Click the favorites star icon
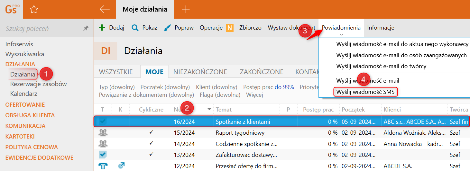Image resolution: width=470 pixels, height=171 pixels. click(x=34, y=10)
